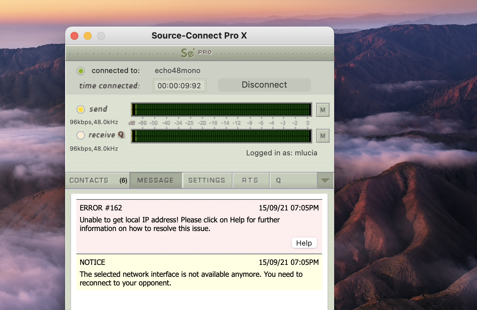Click the time connected counter field

click(x=179, y=86)
